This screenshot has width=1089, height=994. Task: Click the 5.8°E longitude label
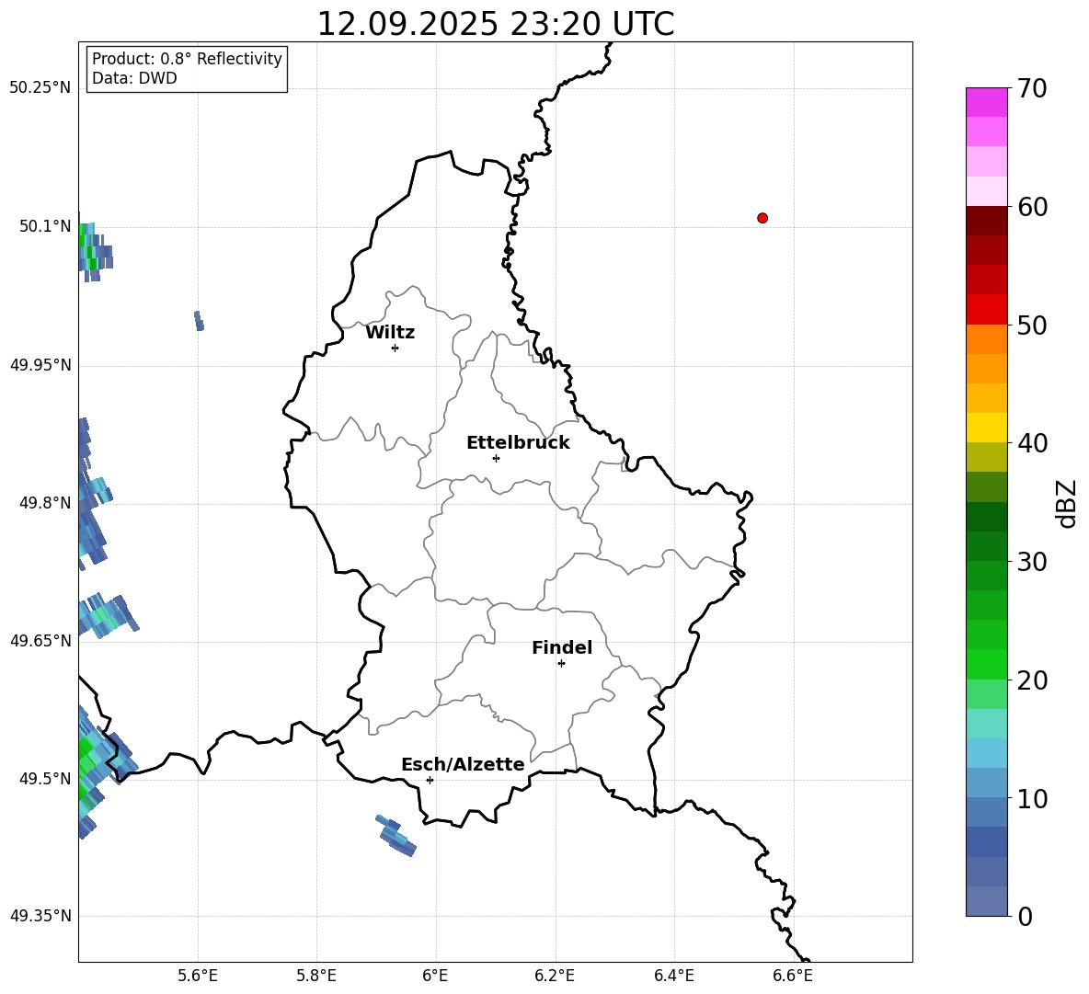click(316, 976)
